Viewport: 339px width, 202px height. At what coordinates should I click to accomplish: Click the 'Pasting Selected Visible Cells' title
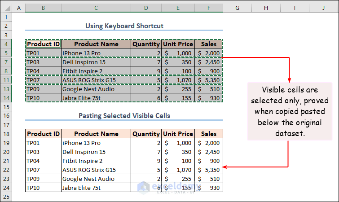124,116
